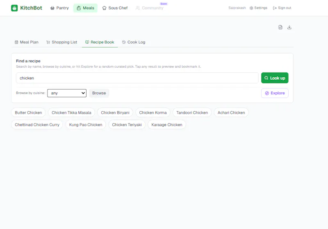Select the Karaage Chicken result
The height and width of the screenshot is (229, 328).
point(167,125)
